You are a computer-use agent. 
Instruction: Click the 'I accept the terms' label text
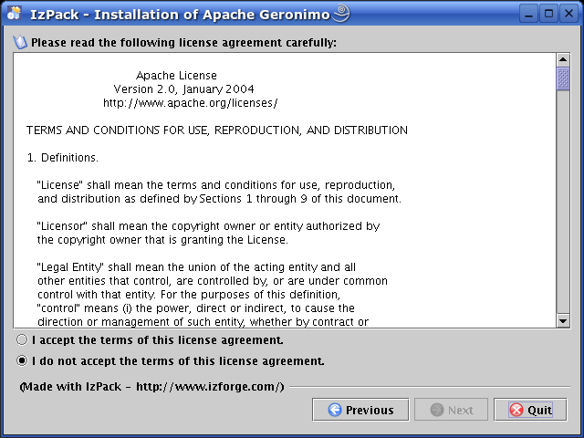(x=158, y=340)
